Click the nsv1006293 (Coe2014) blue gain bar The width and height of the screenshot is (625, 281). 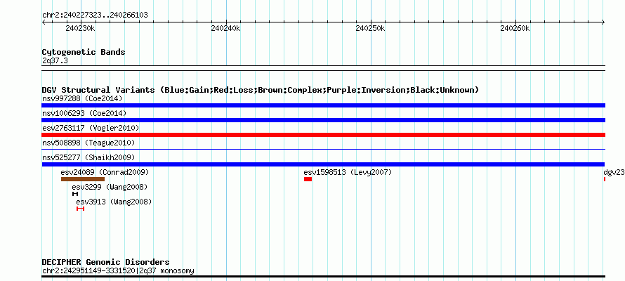point(323,120)
